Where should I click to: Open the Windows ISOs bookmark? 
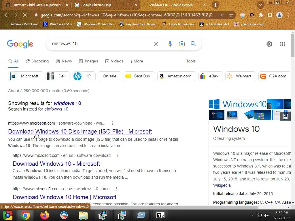tap(58, 24)
